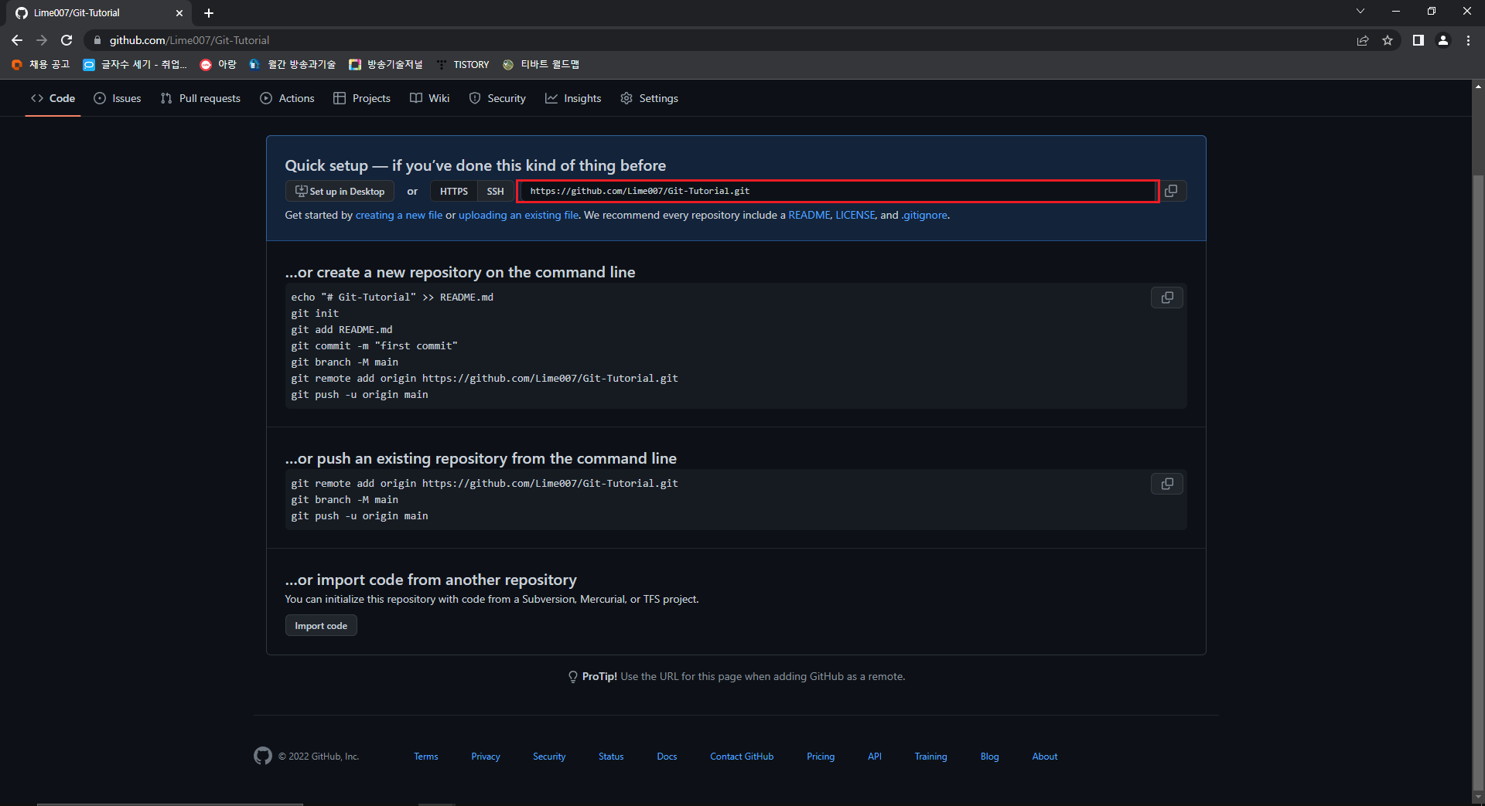Screen dimensions: 1485x806
Task: Click the Import code button
Action: 321,626
